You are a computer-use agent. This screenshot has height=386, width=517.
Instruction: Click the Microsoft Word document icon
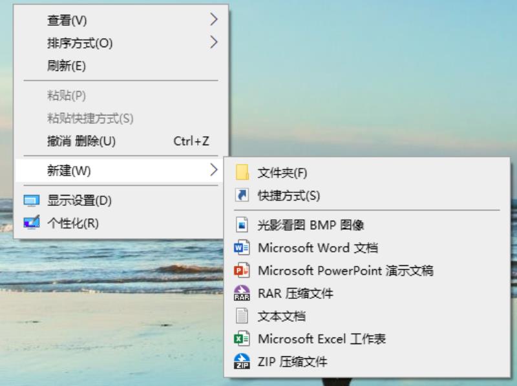[x=242, y=248]
